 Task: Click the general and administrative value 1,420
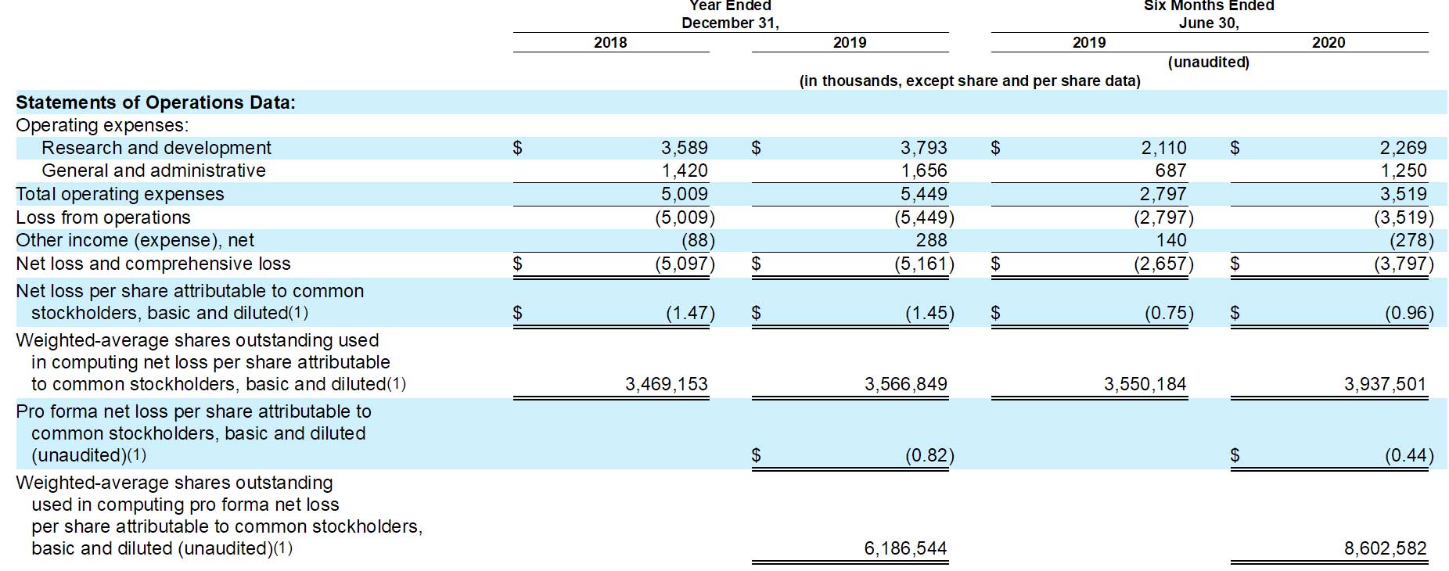pos(685,171)
